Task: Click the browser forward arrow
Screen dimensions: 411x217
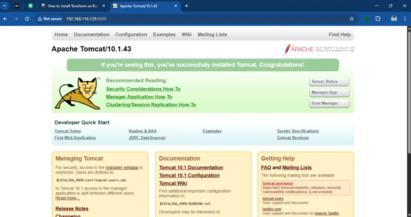Action: pos(16,18)
